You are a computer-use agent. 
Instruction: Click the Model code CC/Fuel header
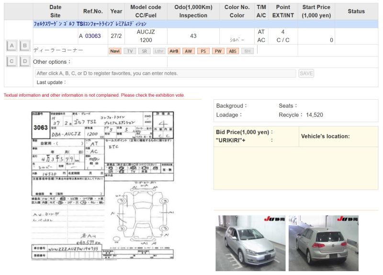pyautogui.click(x=146, y=11)
